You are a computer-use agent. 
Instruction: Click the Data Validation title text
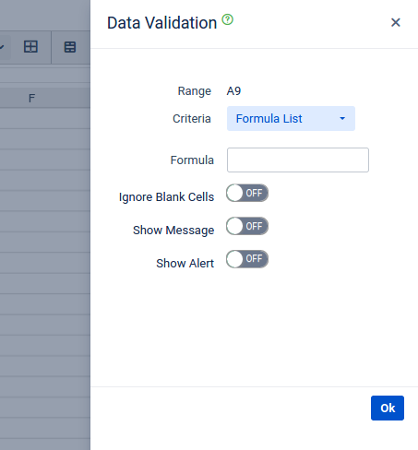tap(161, 23)
